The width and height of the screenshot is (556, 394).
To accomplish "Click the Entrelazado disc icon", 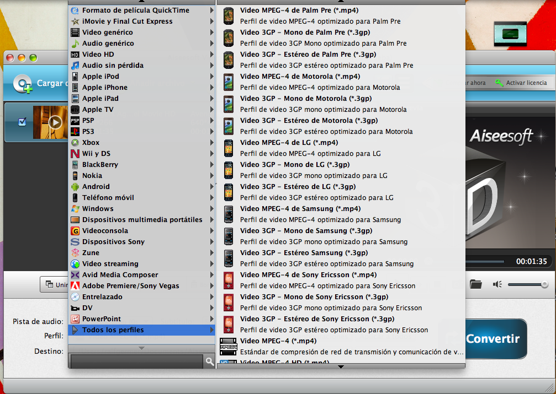I will 75,296.
